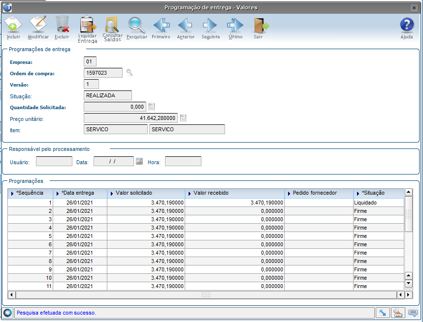
Task: Select the row with Sequência 5
Action: 206,236
